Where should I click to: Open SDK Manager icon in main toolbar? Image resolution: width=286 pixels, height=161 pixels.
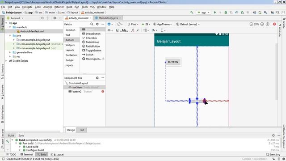pos(265,13)
